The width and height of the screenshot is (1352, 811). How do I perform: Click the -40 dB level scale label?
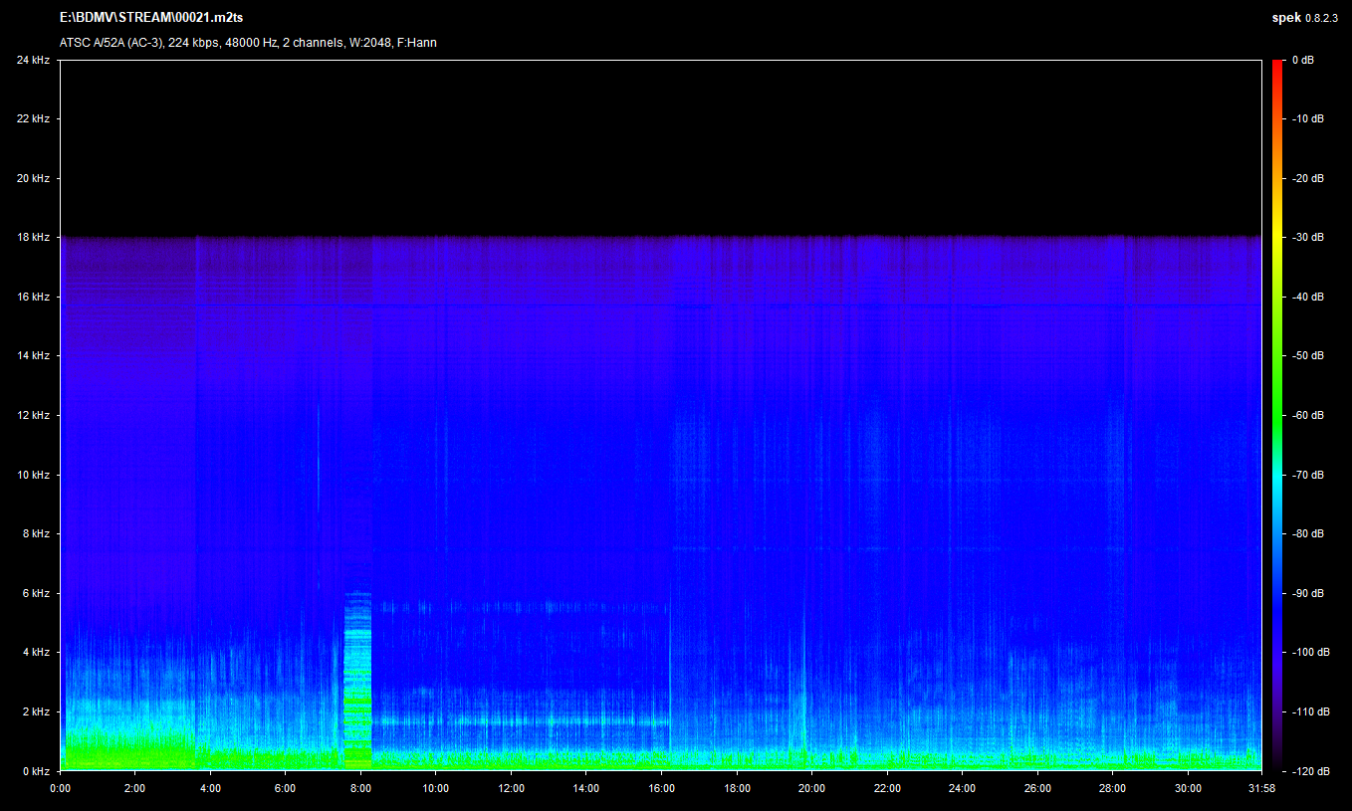(x=1306, y=297)
